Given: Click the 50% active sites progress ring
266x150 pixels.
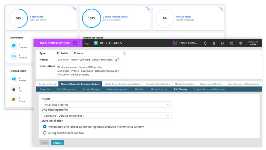Looking at the screenshot, I should (18, 18).
